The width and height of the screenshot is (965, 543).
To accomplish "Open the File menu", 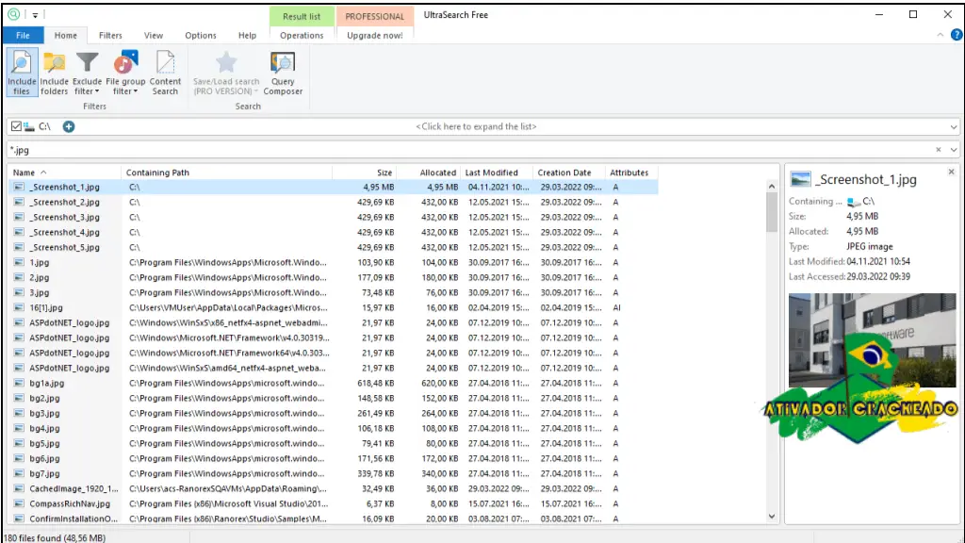I will (23, 35).
